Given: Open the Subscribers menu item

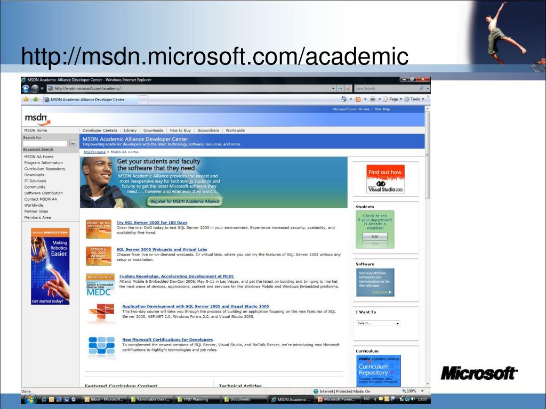Looking at the screenshot, I should 208,130.
